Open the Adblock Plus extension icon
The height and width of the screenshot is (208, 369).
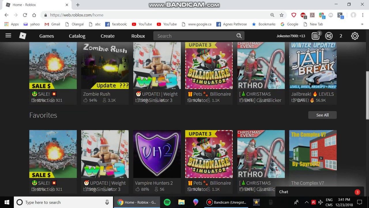pos(303,15)
